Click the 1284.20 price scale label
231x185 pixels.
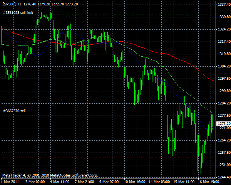coord(224,103)
